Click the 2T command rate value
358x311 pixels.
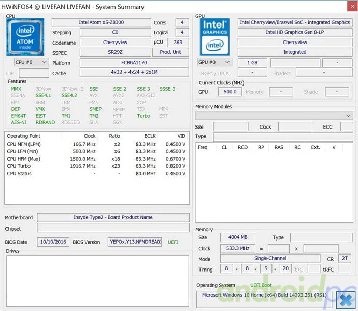(x=345, y=258)
